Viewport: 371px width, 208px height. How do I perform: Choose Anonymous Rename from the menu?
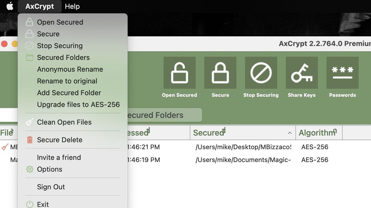pyautogui.click(x=70, y=69)
